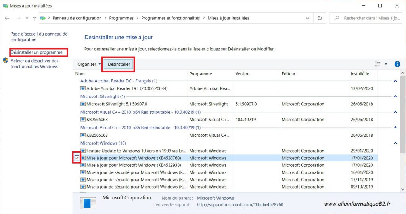This screenshot has width=406, height=214.
Task: Click the details pane update thumbnail
Action: [88, 203]
